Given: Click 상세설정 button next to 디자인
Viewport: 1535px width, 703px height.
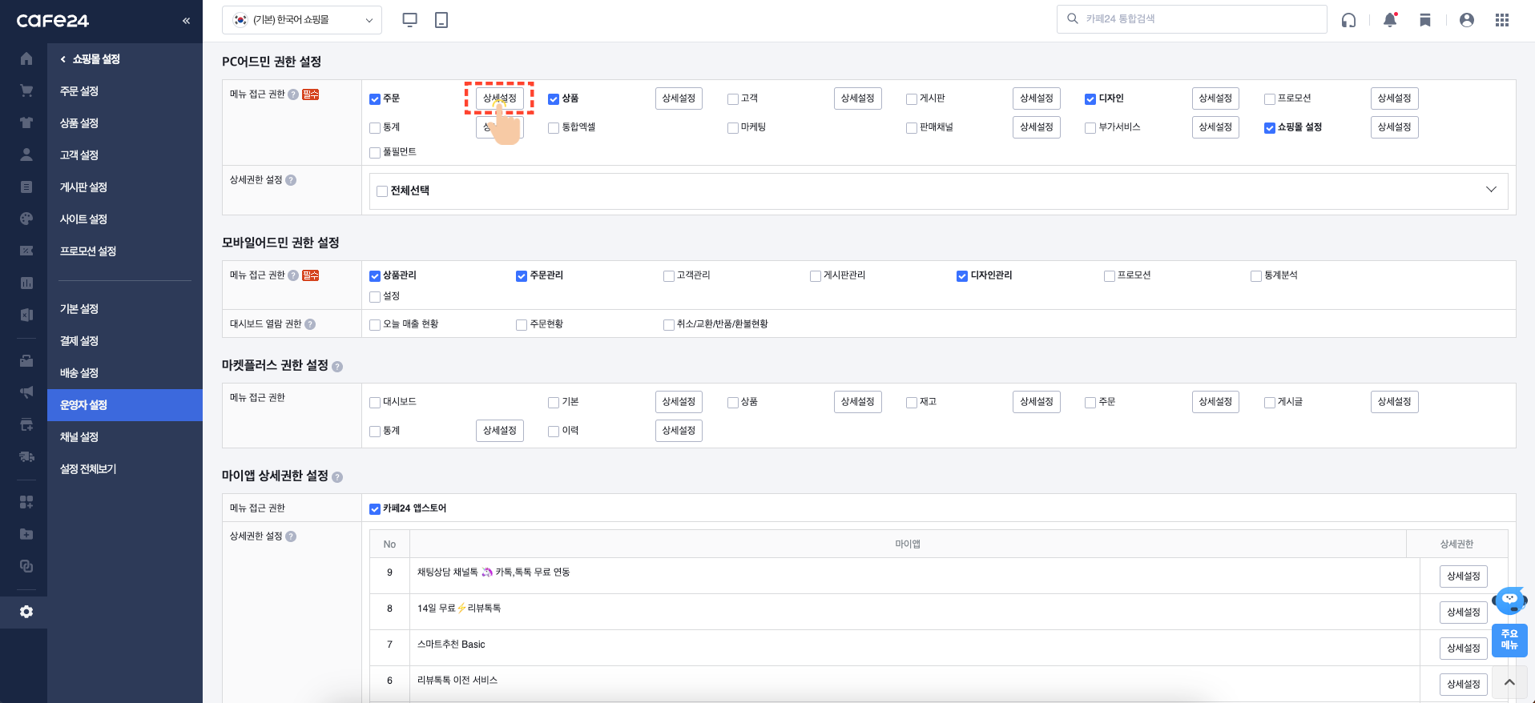Looking at the screenshot, I should click(1215, 98).
